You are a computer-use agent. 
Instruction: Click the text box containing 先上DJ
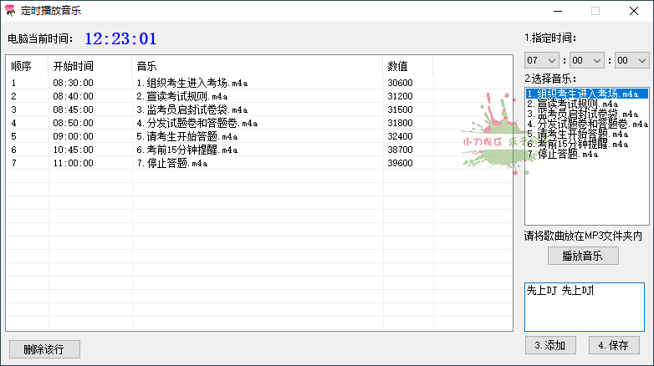pyautogui.click(x=584, y=306)
